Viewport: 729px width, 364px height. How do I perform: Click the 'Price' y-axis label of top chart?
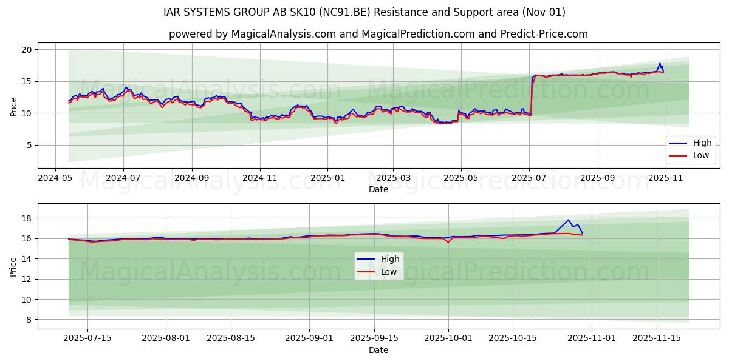13,105
